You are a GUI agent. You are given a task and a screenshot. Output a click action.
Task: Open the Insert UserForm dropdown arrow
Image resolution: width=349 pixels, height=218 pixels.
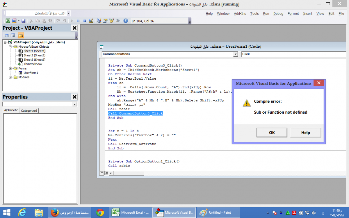pos(18,21)
